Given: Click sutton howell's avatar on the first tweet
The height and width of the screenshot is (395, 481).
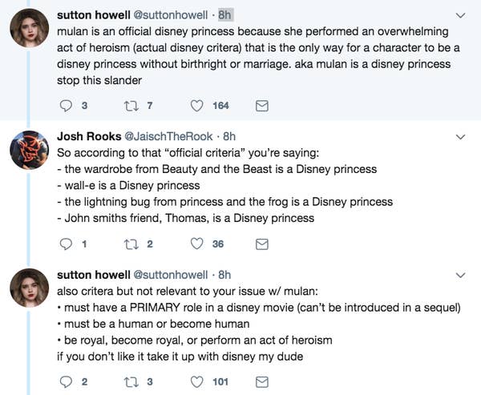Looking at the screenshot, I should (31, 29).
